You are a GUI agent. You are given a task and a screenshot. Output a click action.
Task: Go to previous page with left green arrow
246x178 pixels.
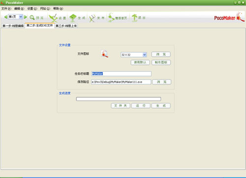click(x=5, y=17)
